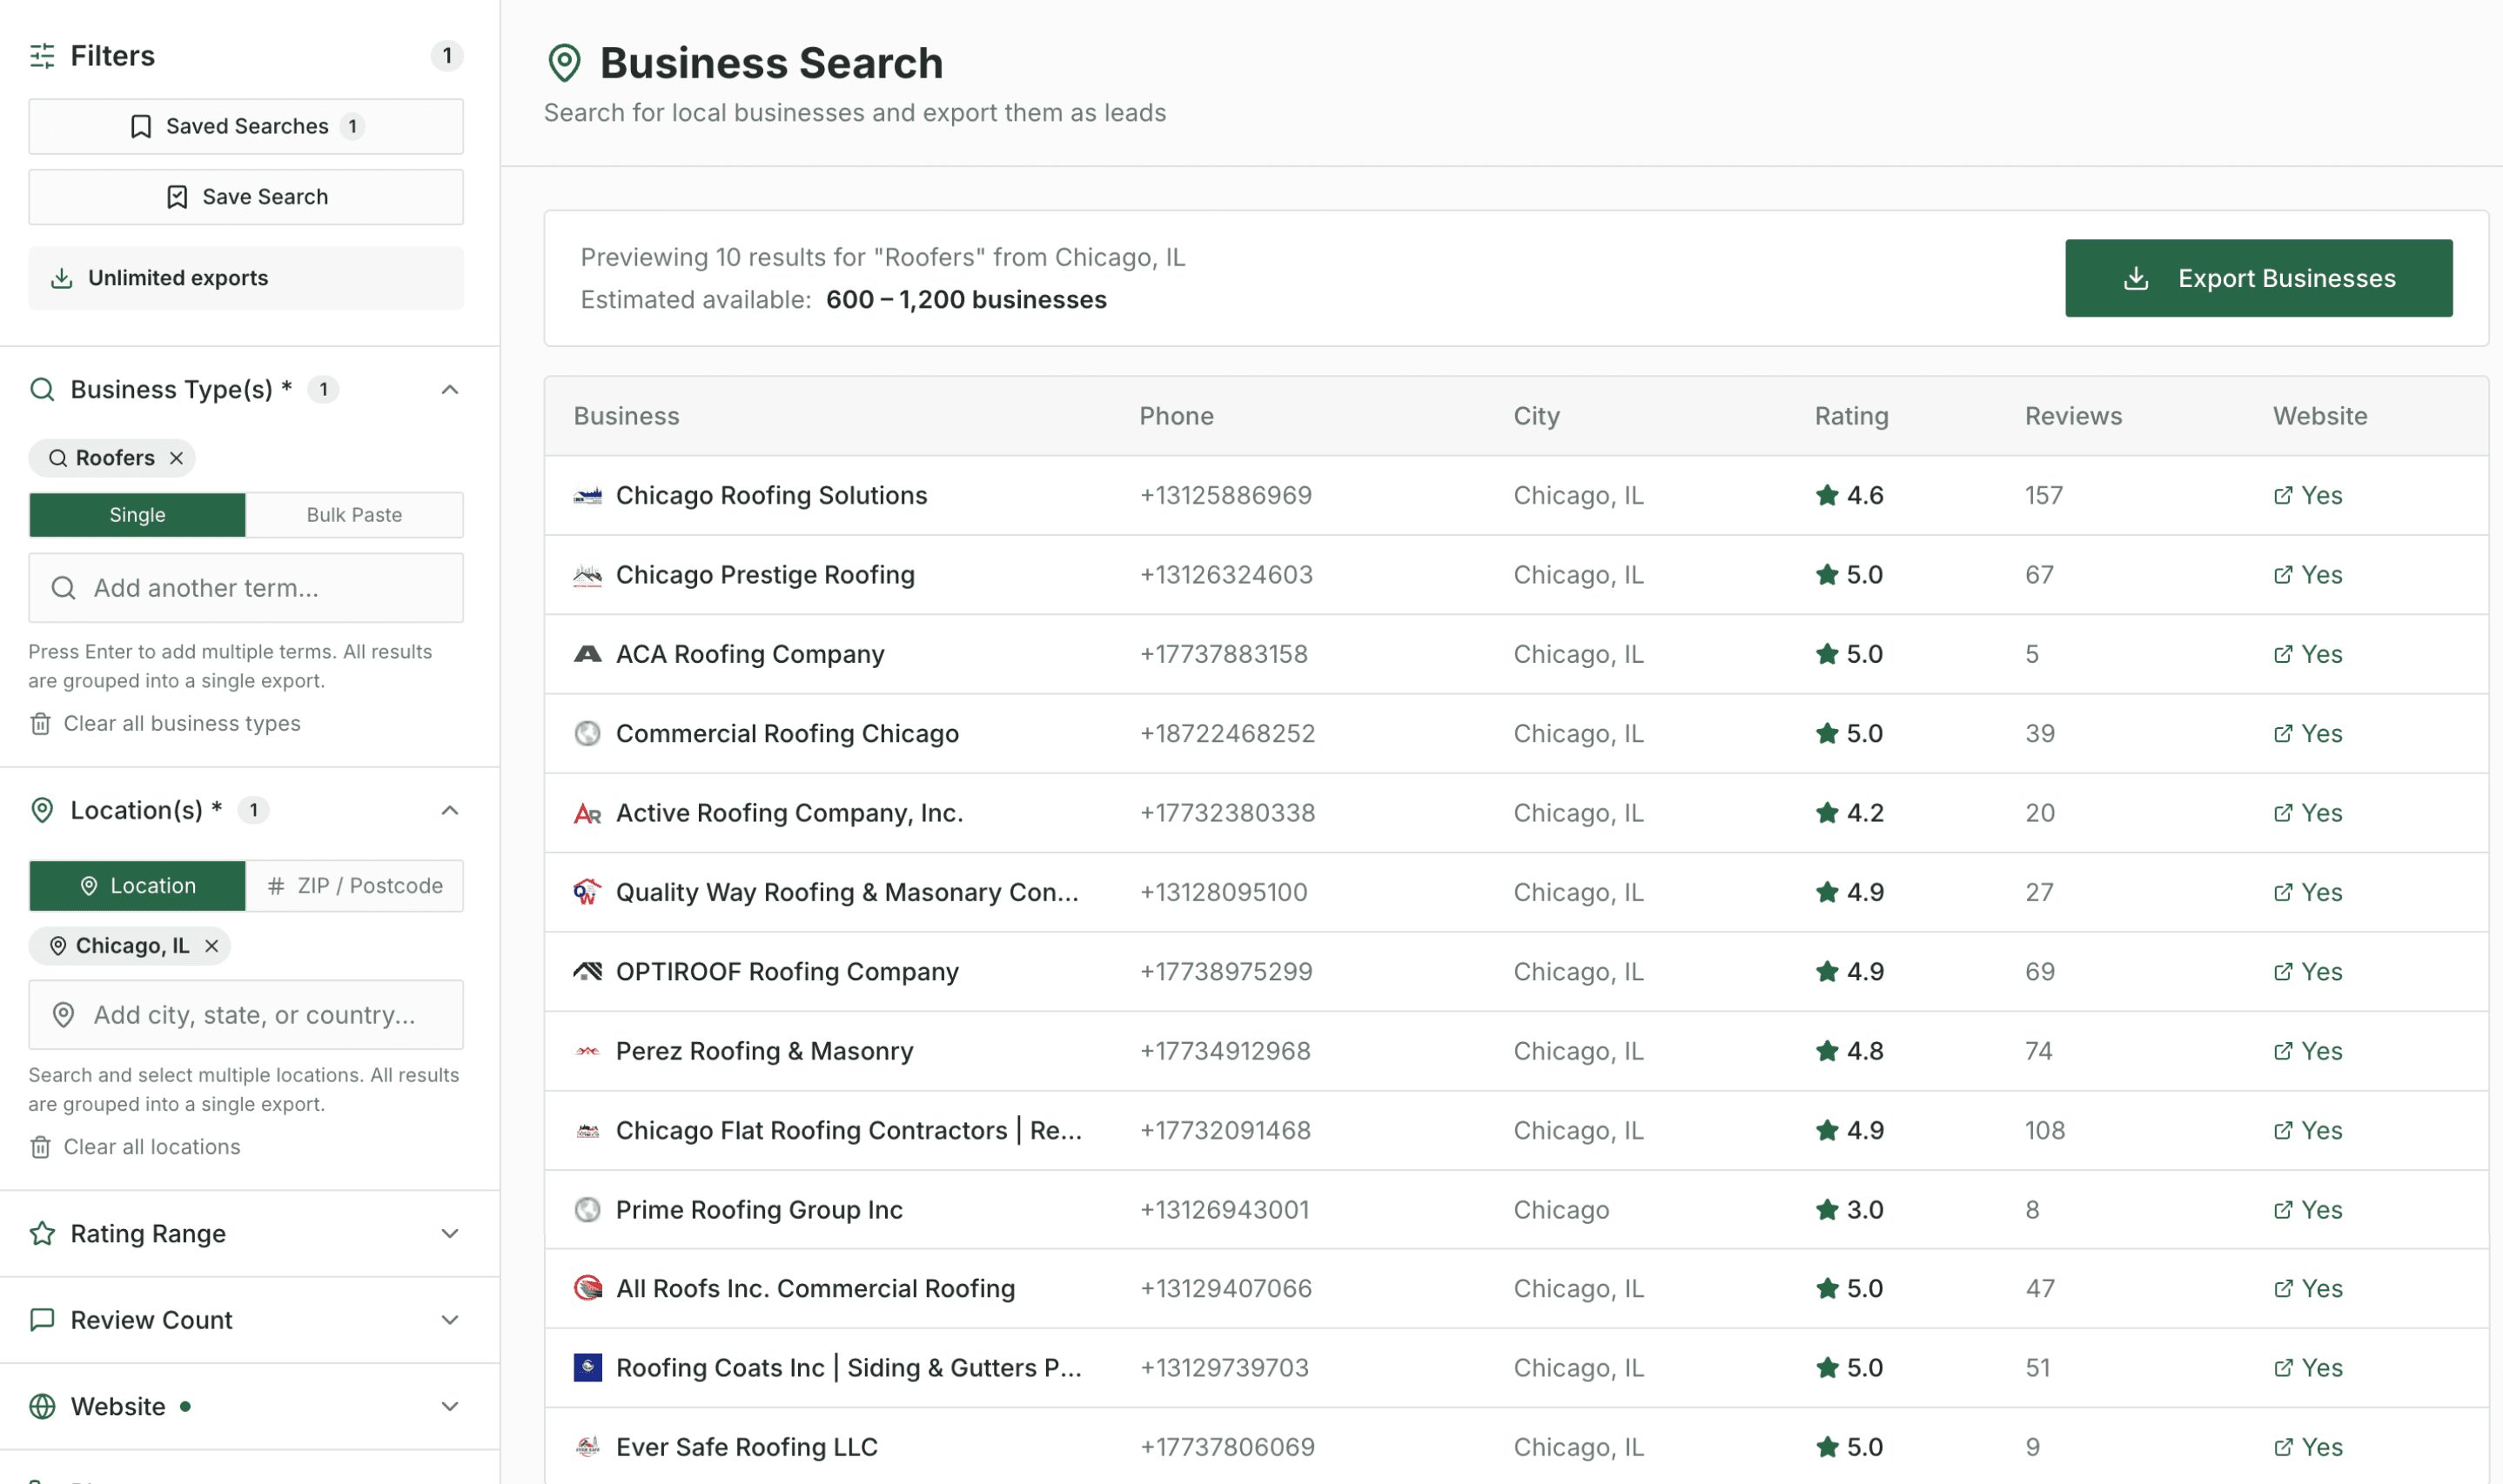This screenshot has height=1484, width=2503.
Task: Click the Add another term input field
Action: tap(245, 588)
